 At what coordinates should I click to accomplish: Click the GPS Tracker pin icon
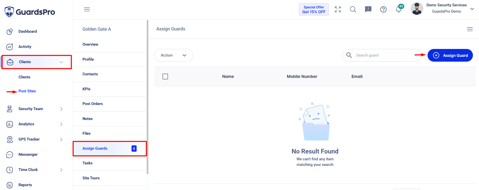[x=10, y=139]
